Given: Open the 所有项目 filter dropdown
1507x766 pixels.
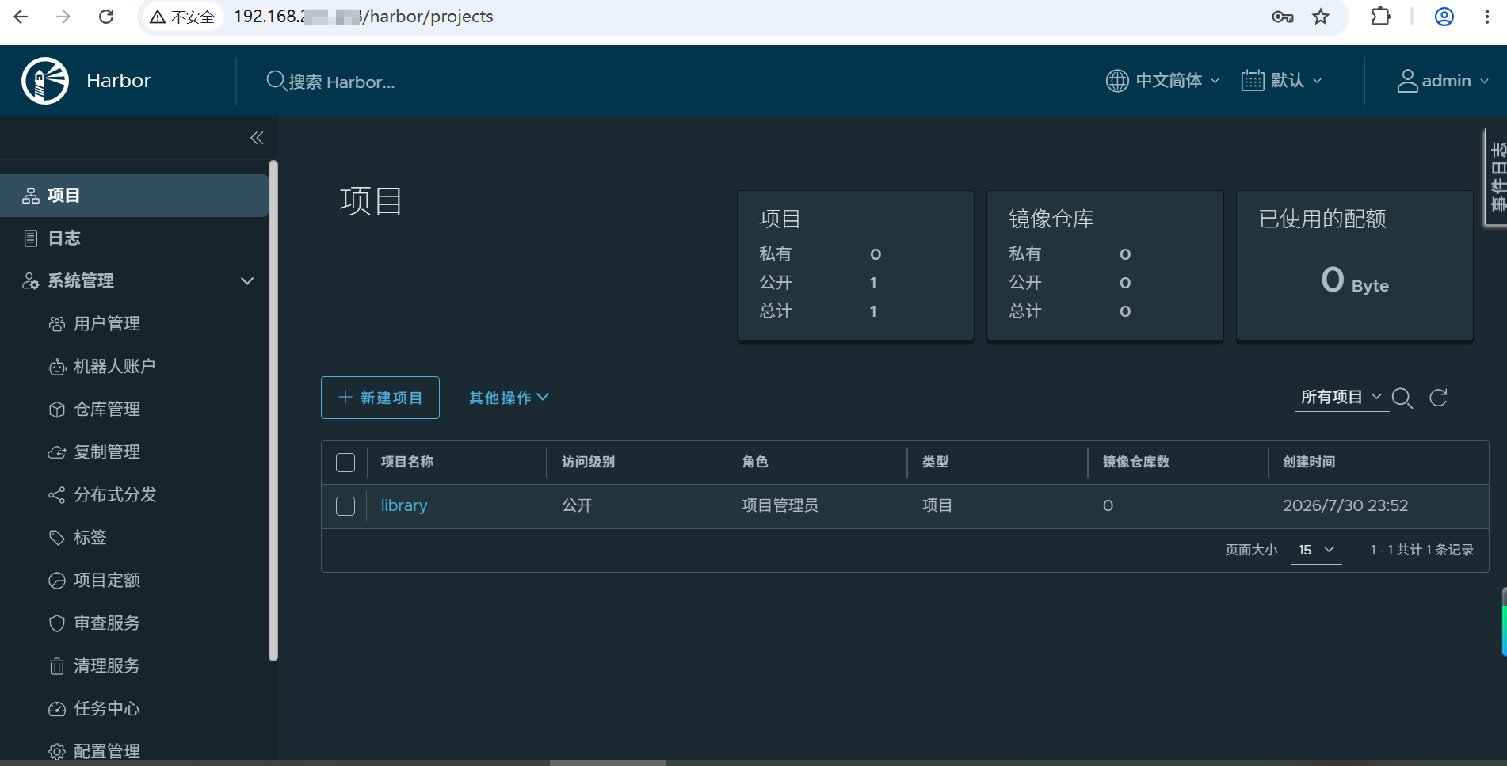Looking at the screenshot, I should [1341, 397].
